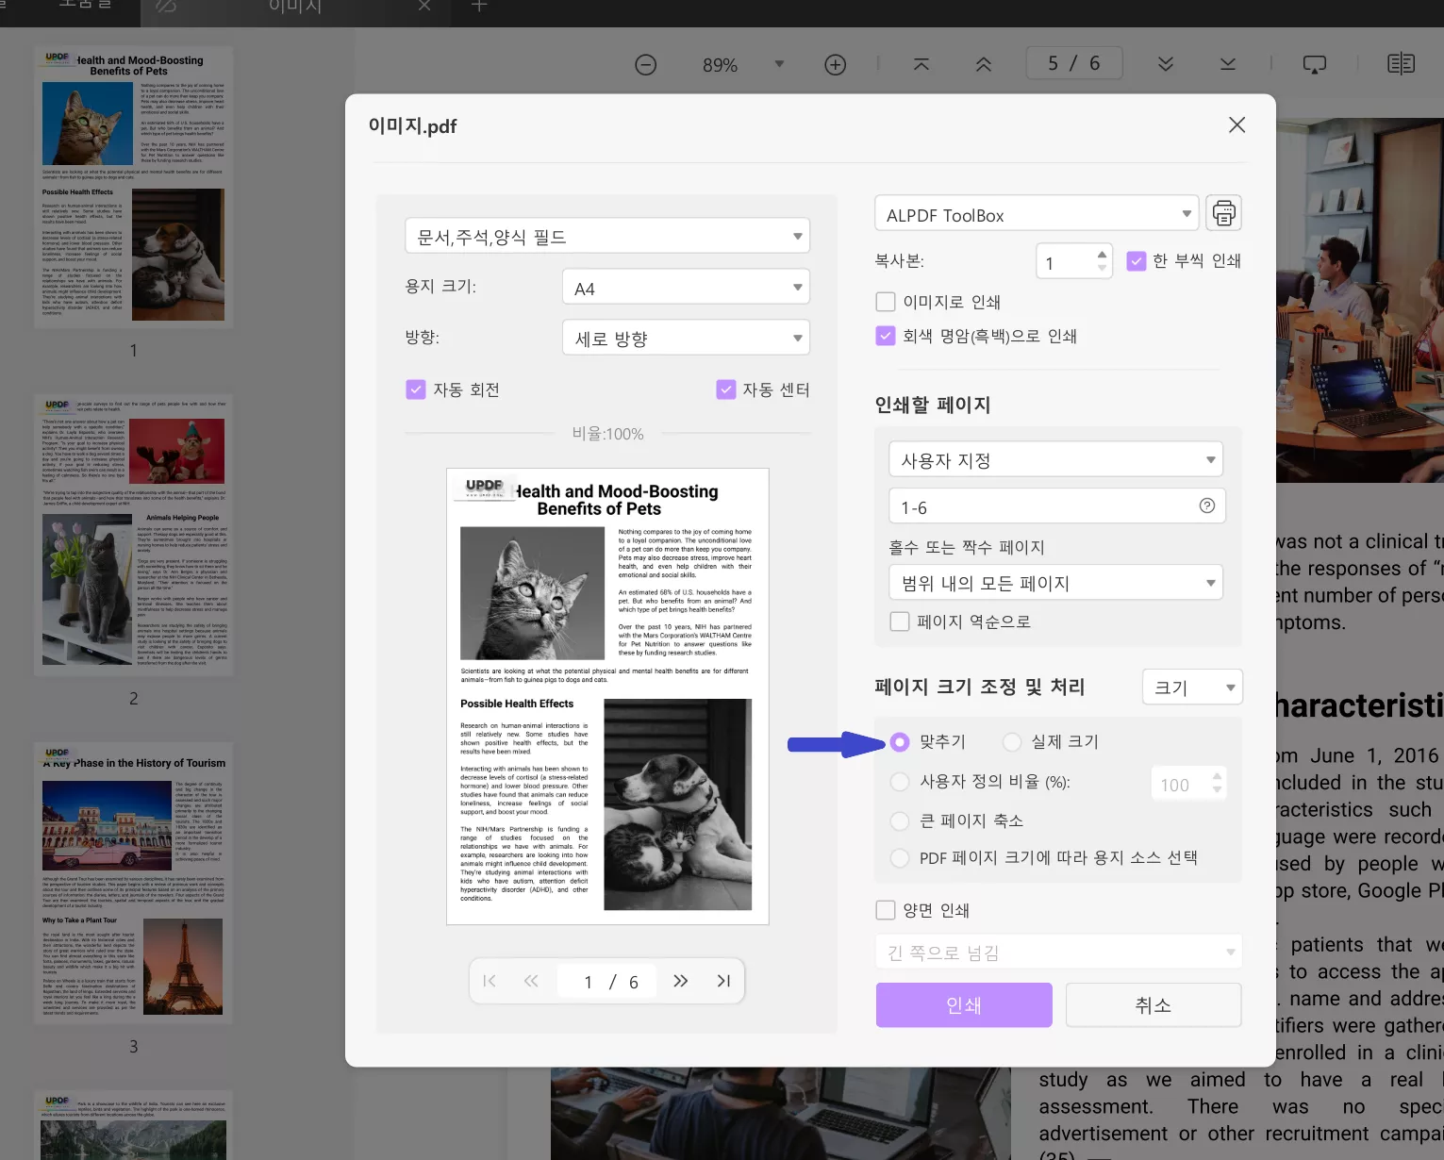This screenshot has width=1444, height=1160.
Task: Click the 인쇄 print button
Action: 964,1005
